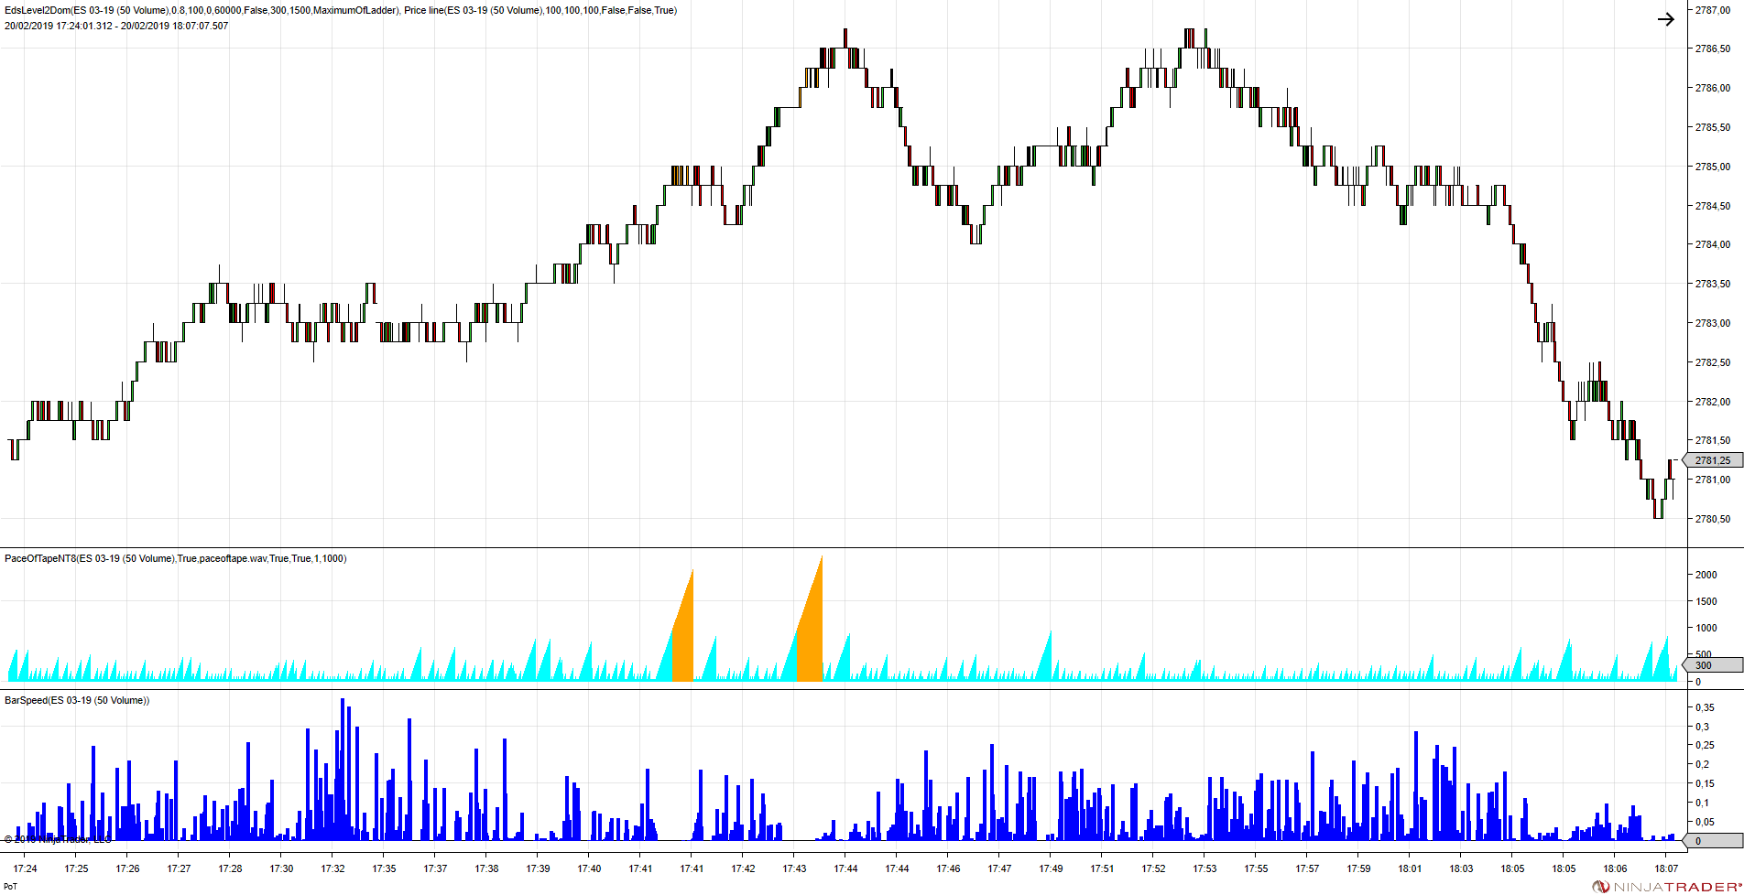This screenshot has width=1744, height=895.
Task: Click the 2780,50 price axis label
Action: [1713, 519]
